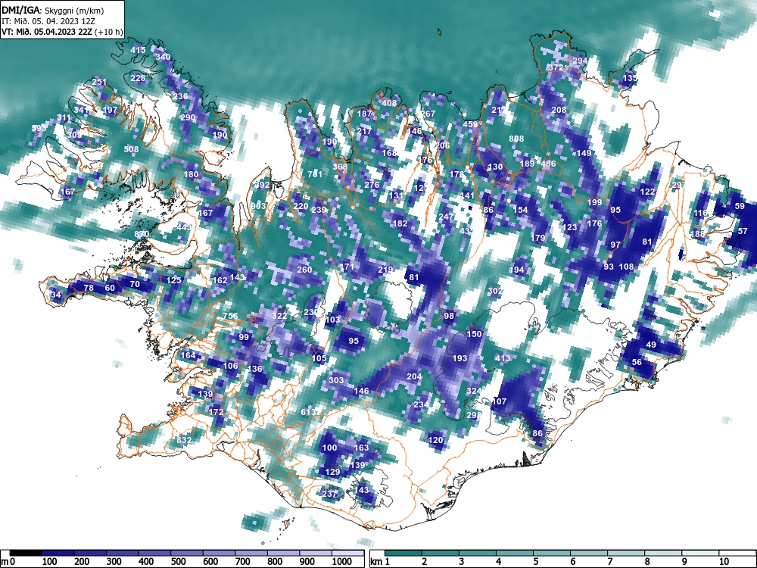Click visibility value 34 on the map
757x568 pixels.
pyautogui.click(x=56, y=295)
